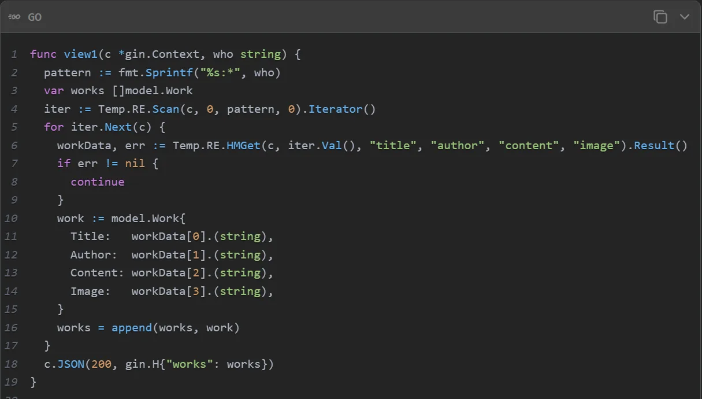Click the view1 function name
This screenshot has width=702, height=399.
(81, 54)
